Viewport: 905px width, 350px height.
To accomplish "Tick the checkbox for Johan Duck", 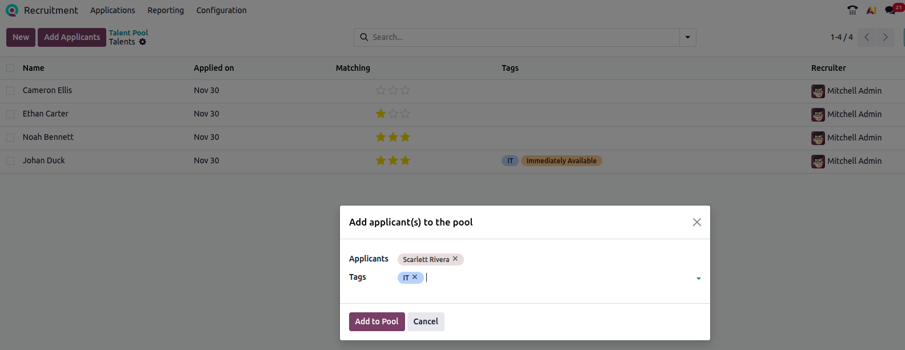I will 10,161.
